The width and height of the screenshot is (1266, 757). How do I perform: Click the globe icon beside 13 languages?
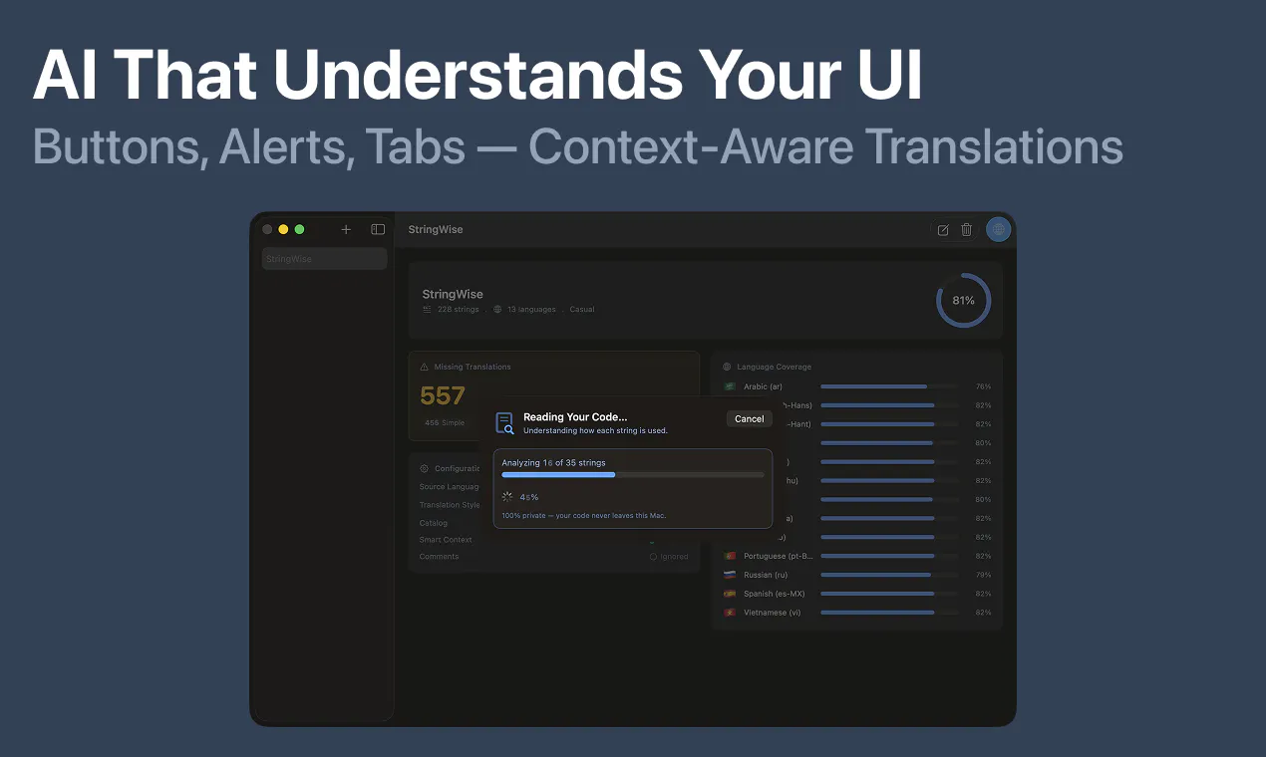[497, 310]
